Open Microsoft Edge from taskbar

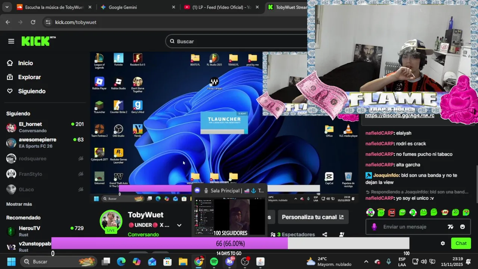121,262
